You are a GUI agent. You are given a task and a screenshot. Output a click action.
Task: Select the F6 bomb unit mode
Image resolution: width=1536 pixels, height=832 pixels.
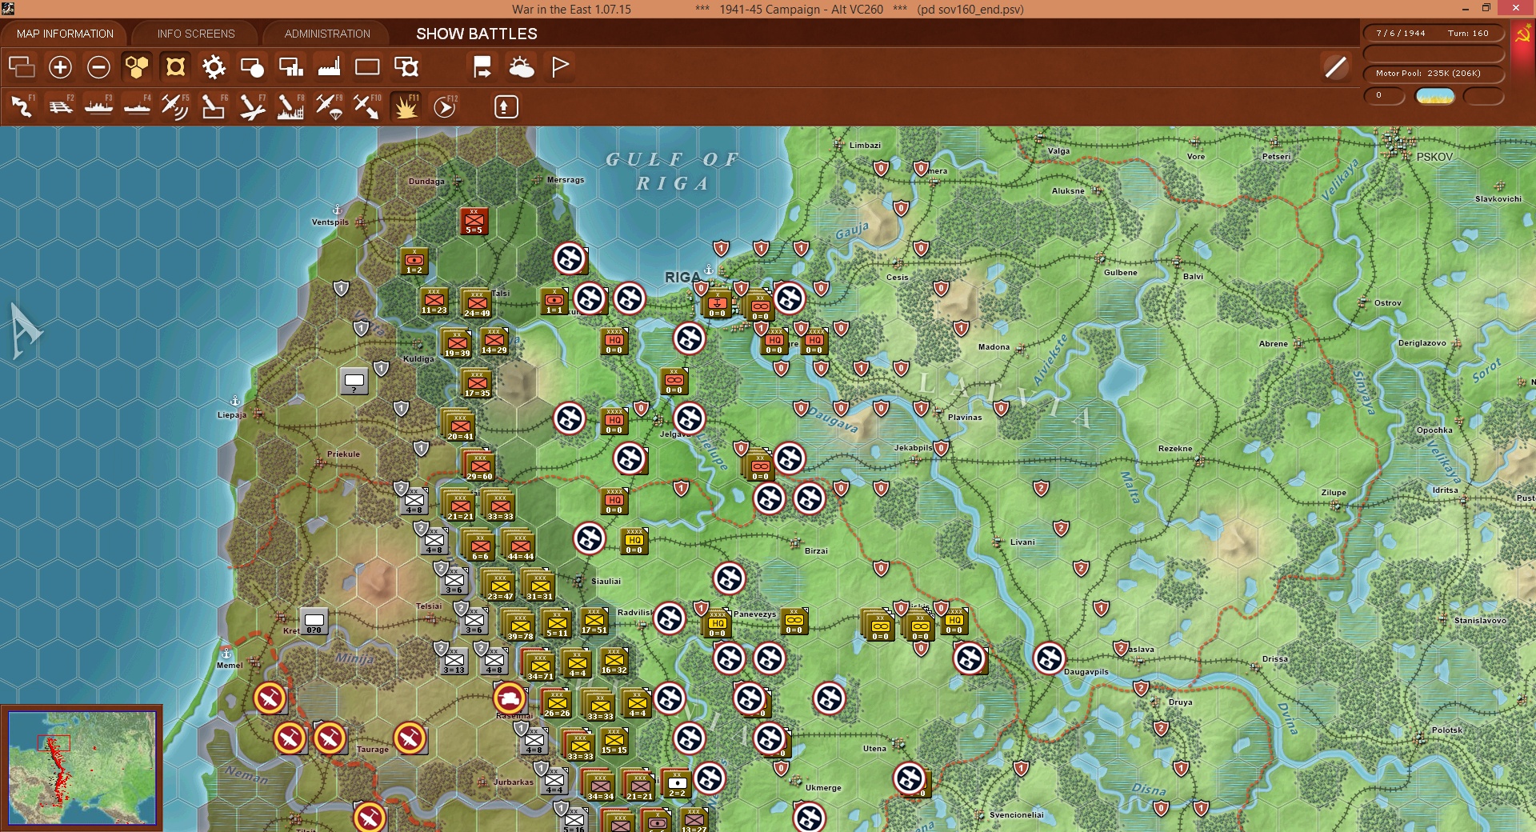(x=214, y=106)
